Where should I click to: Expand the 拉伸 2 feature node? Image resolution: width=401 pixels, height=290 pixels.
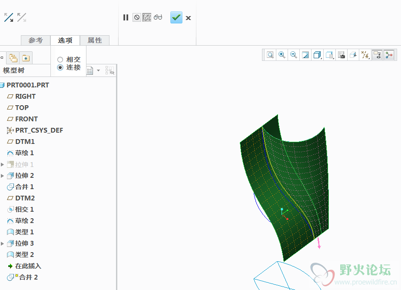2,176
